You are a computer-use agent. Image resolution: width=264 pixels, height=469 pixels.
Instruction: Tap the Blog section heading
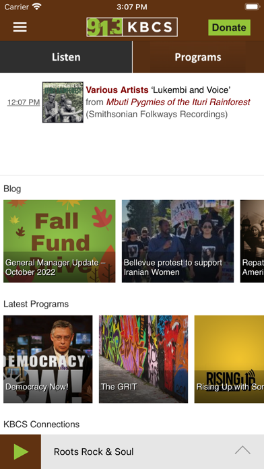pyautogui.click(x=12, y=189)
